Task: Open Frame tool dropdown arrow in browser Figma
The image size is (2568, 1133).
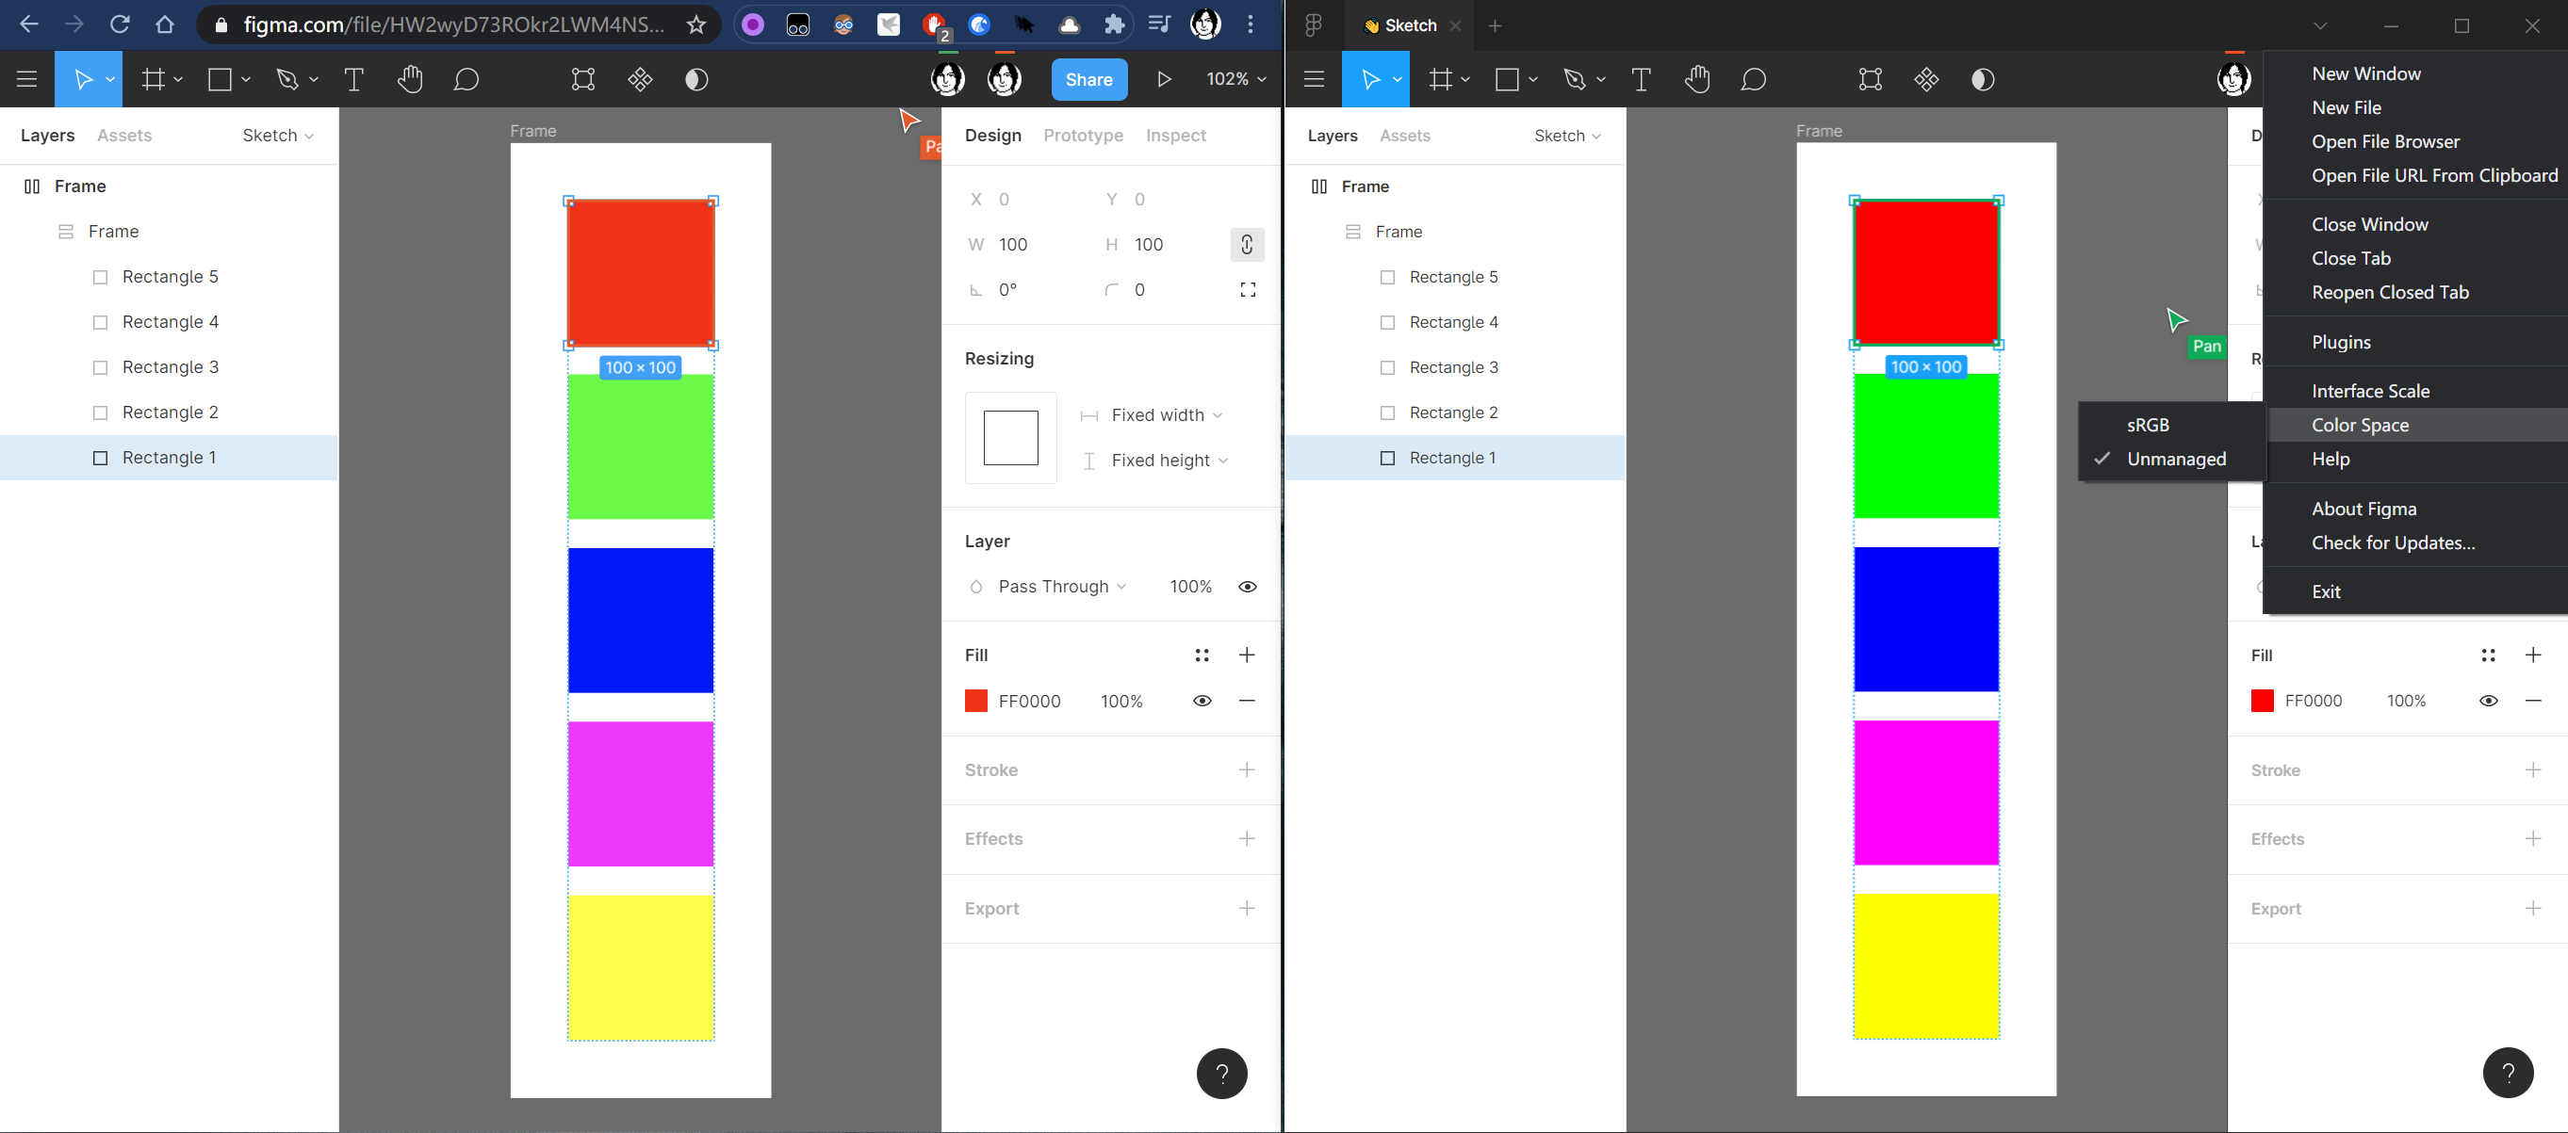Action: click(177, 79)
